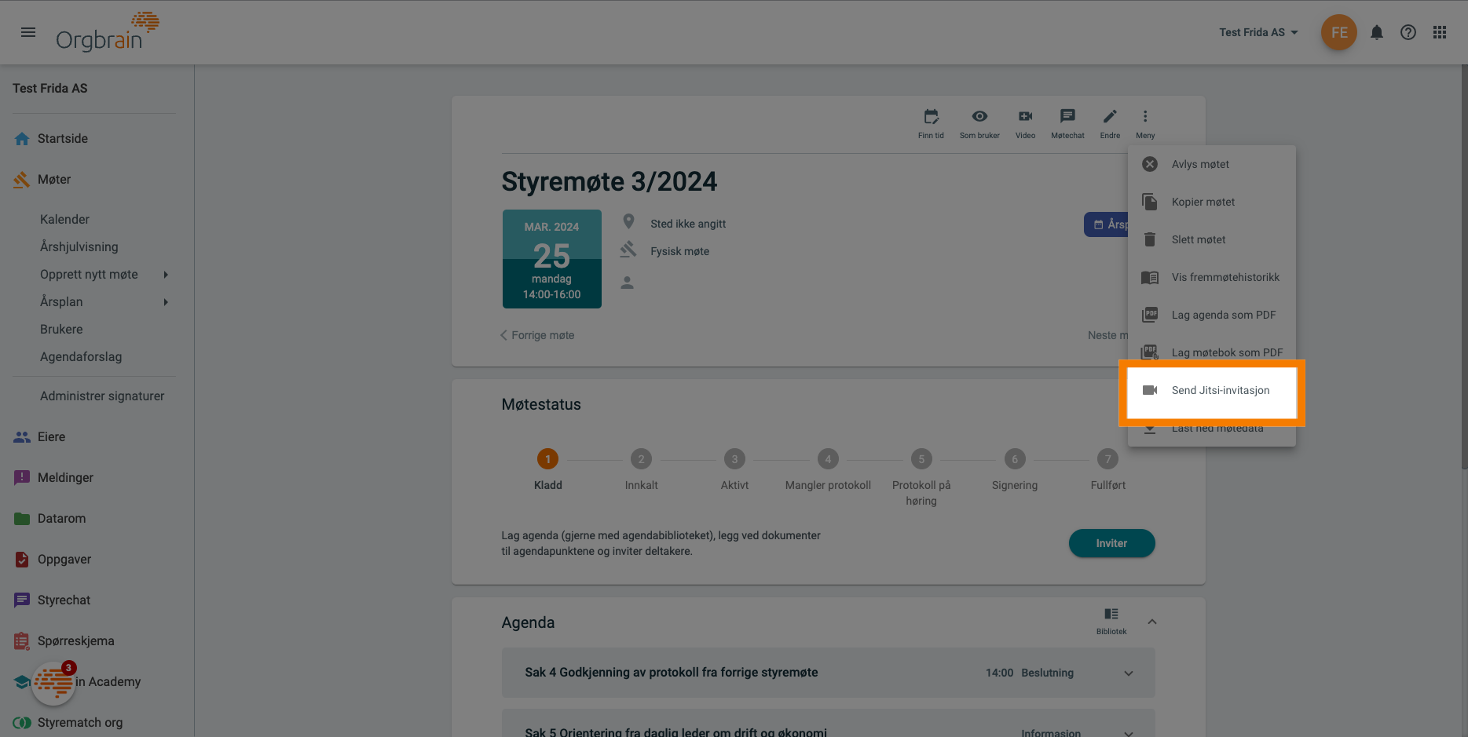This screenshot has width=1468, height=737.
Task: Open Brukere in sidebar
Action: 61,329
